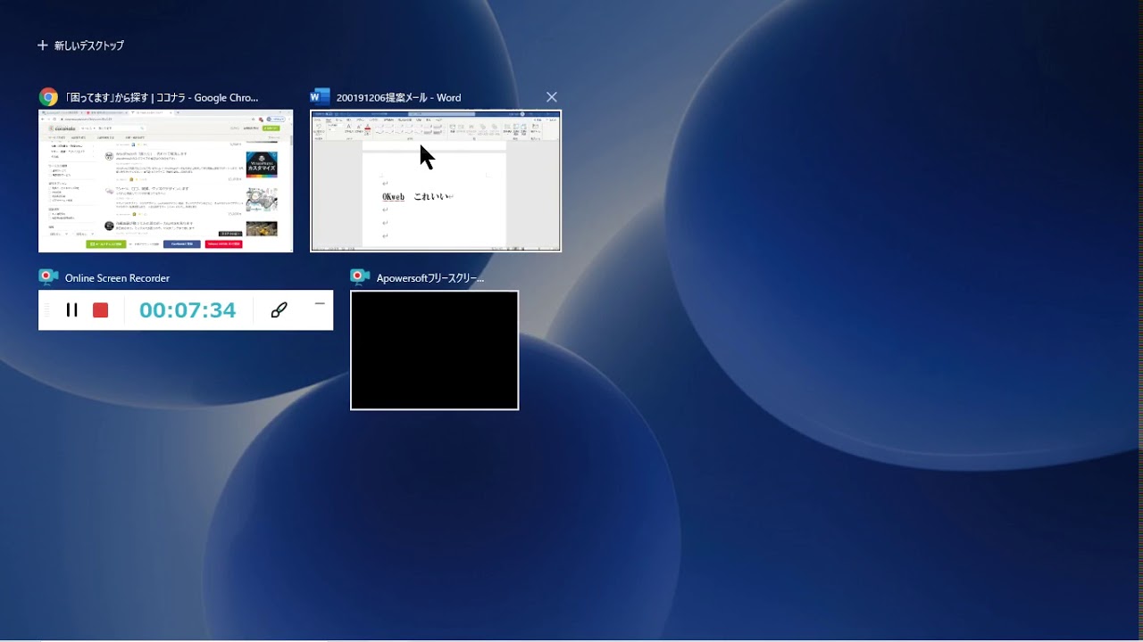Viewport: 1143px width, 642px height.
Task: Stop recording with the red square button
Action: click(100, 310)
